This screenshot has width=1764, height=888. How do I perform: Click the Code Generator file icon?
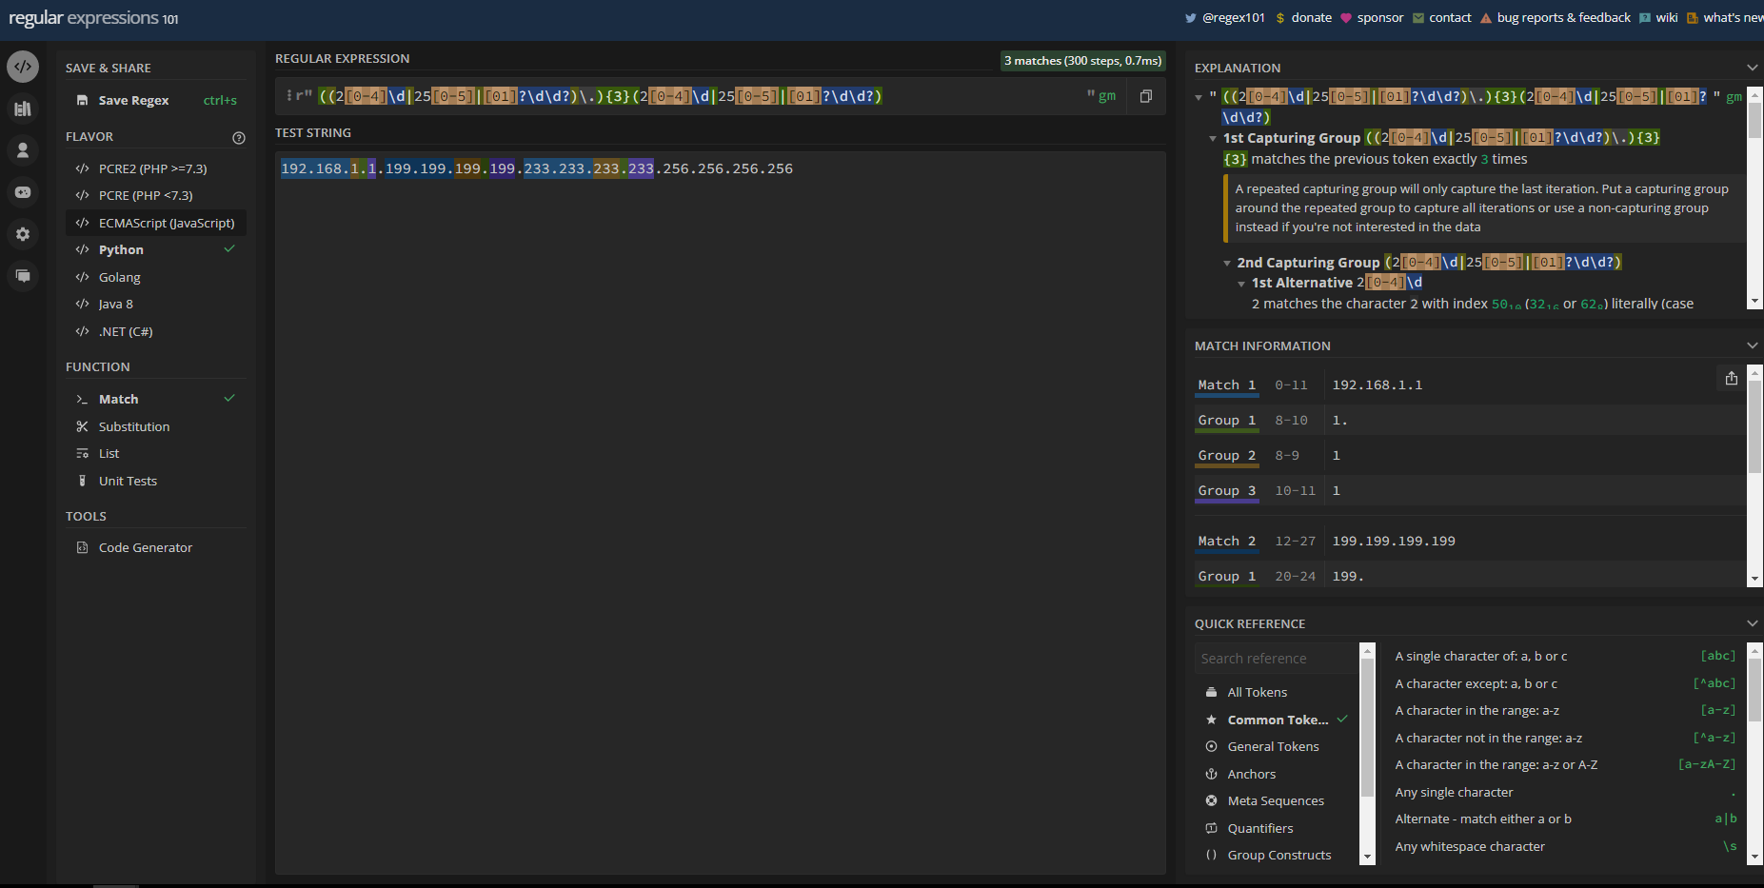coord(82,547)
